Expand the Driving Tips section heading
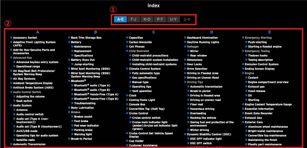The width and height of the screenshot is (307, 148). [x=195, y=82]
